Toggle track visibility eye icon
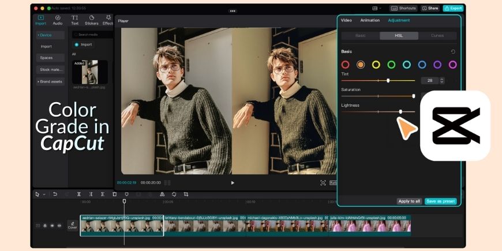The image size is (502, 251). coord(52,226)
